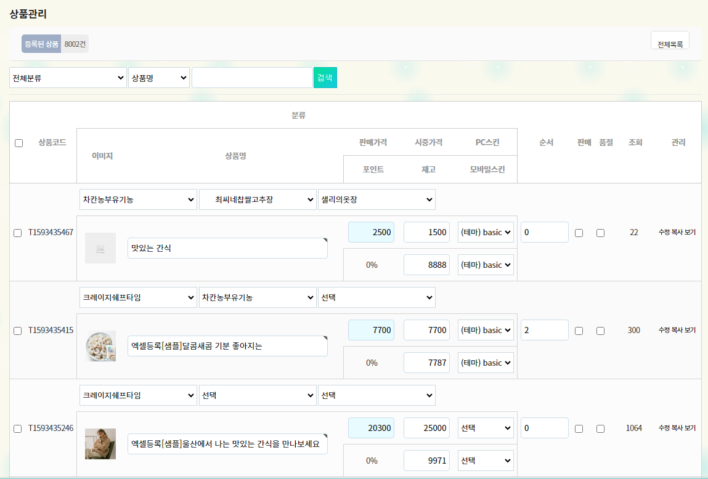Click the selling price field showing 20300
This screenshot has width=708, height=479.
coord(371,429)
